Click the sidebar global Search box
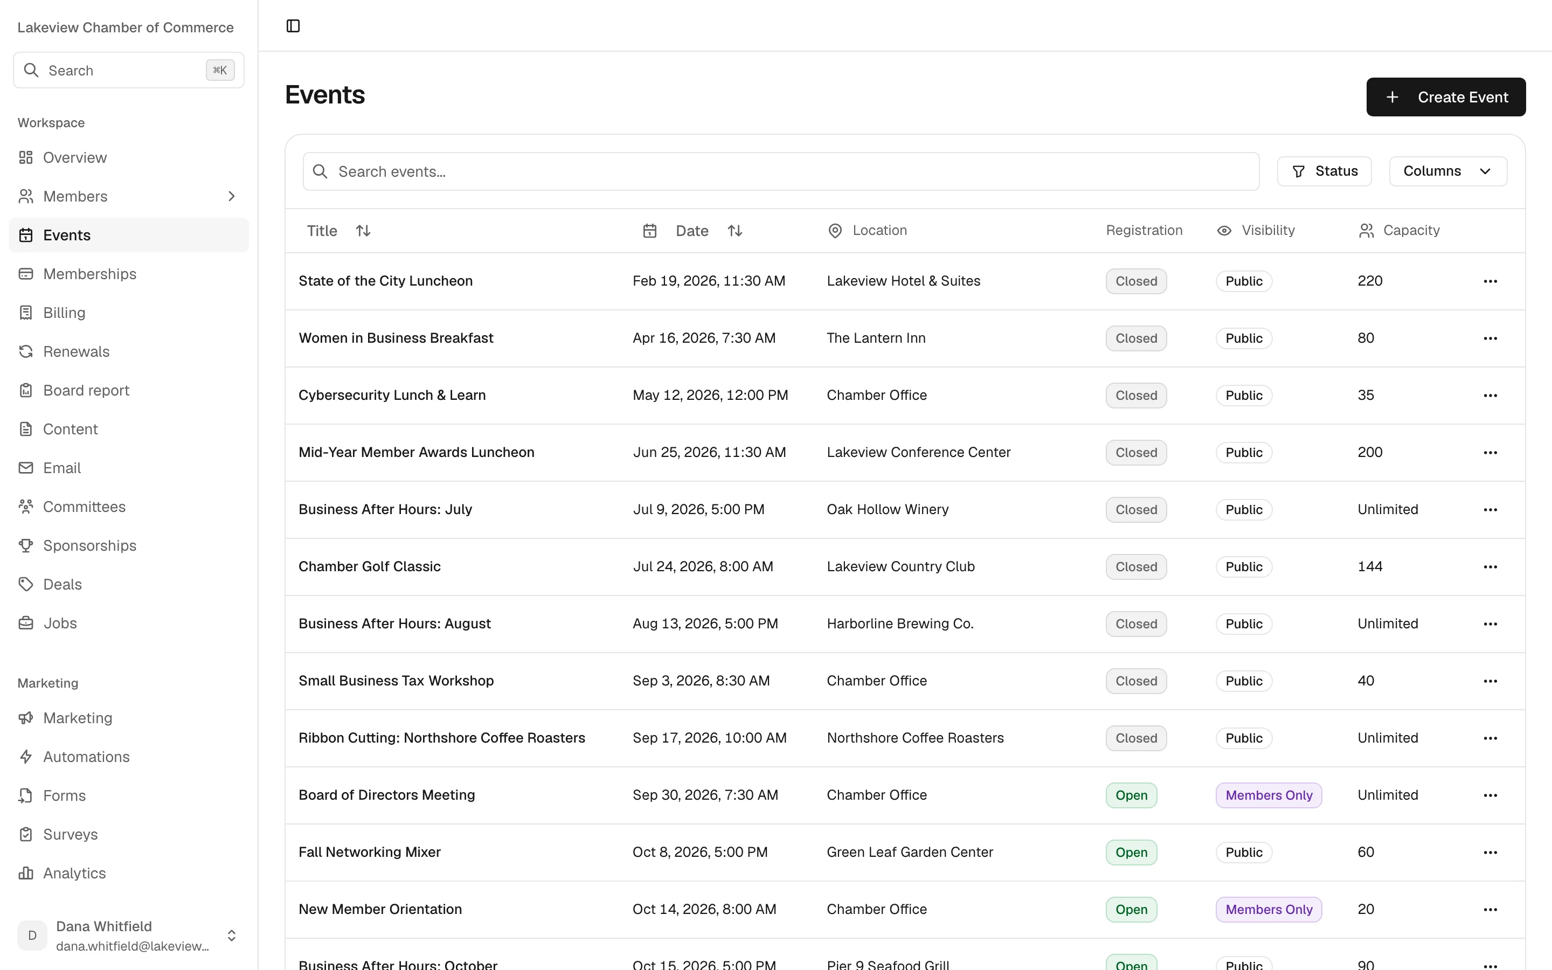The image size is (1552, 970). pyautogui.click(x=128, y=70)
